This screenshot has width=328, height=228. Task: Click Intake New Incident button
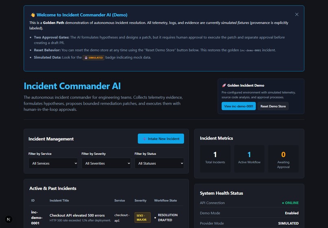[161, 138]
